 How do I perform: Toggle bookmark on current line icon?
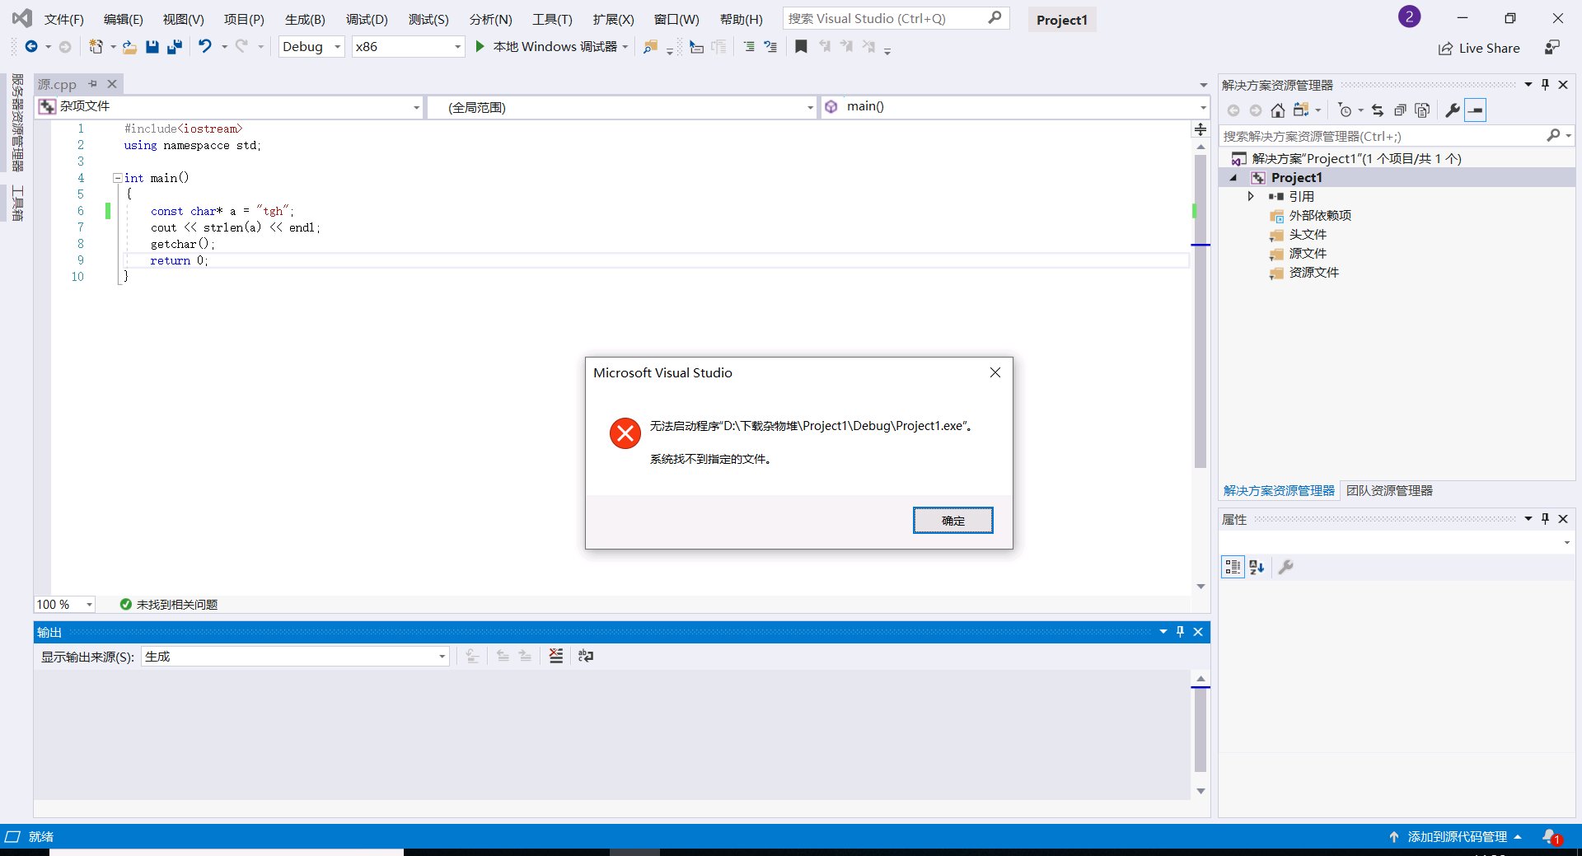801,47
